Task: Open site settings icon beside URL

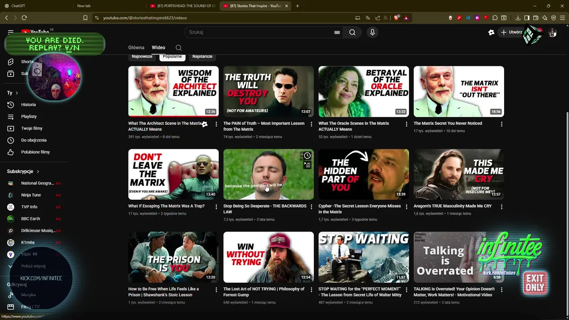Action: [x=96, y=18]
